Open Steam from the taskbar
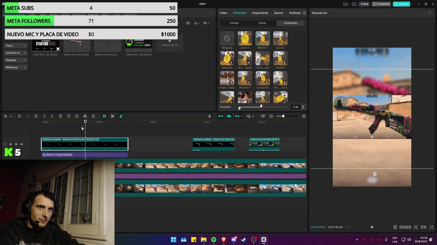437x245 pixels. point(243,240)
